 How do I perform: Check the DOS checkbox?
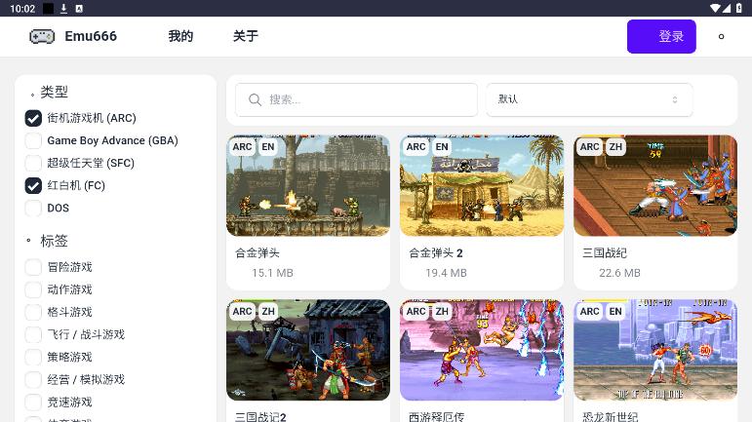[x=33, y=209]
